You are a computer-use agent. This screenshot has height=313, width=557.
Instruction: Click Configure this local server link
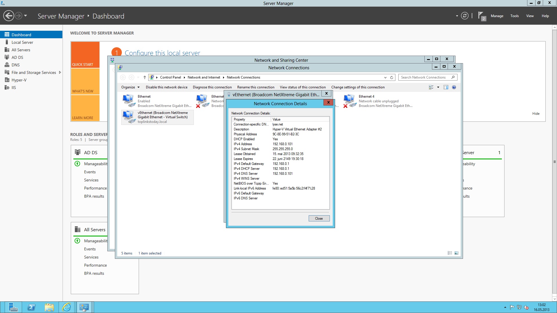point(162,53)
